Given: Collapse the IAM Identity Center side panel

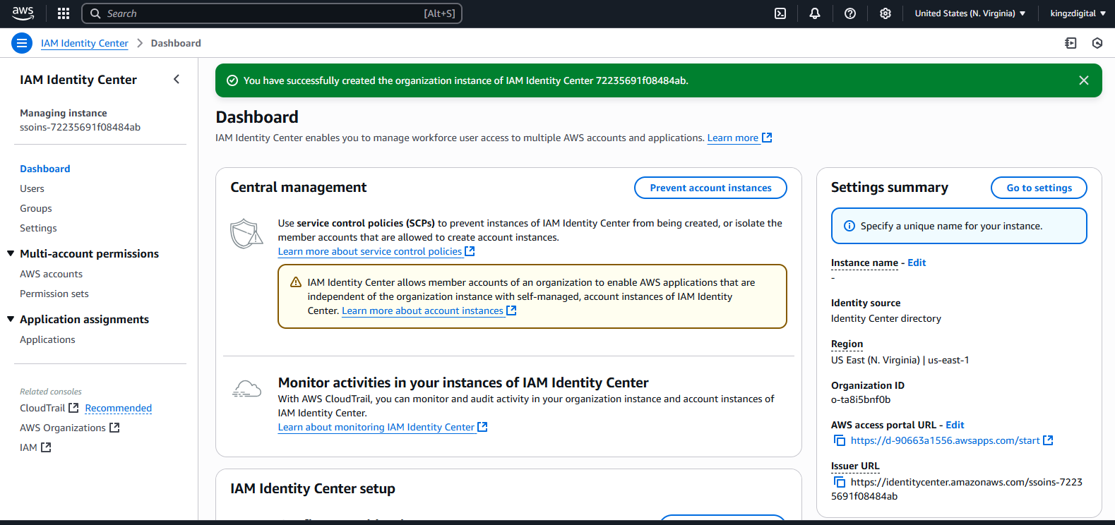Looking at the screenshot, I should coord(177,80).
